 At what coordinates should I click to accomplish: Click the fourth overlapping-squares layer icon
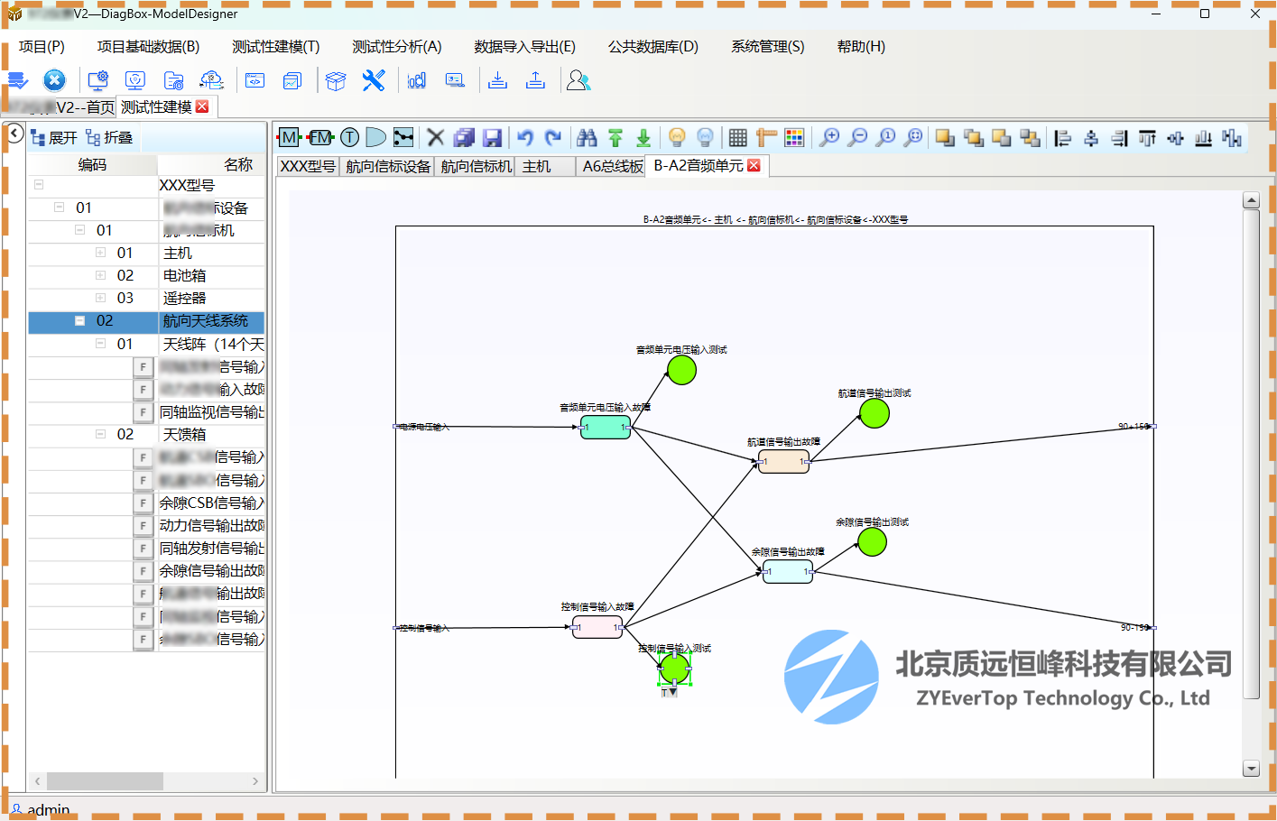1030,137
